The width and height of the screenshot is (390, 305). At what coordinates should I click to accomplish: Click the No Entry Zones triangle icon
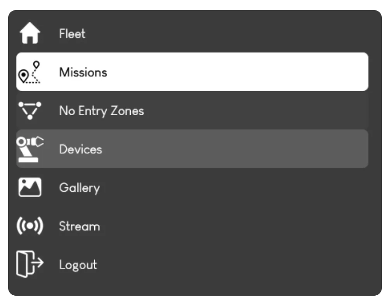point(30,110)
